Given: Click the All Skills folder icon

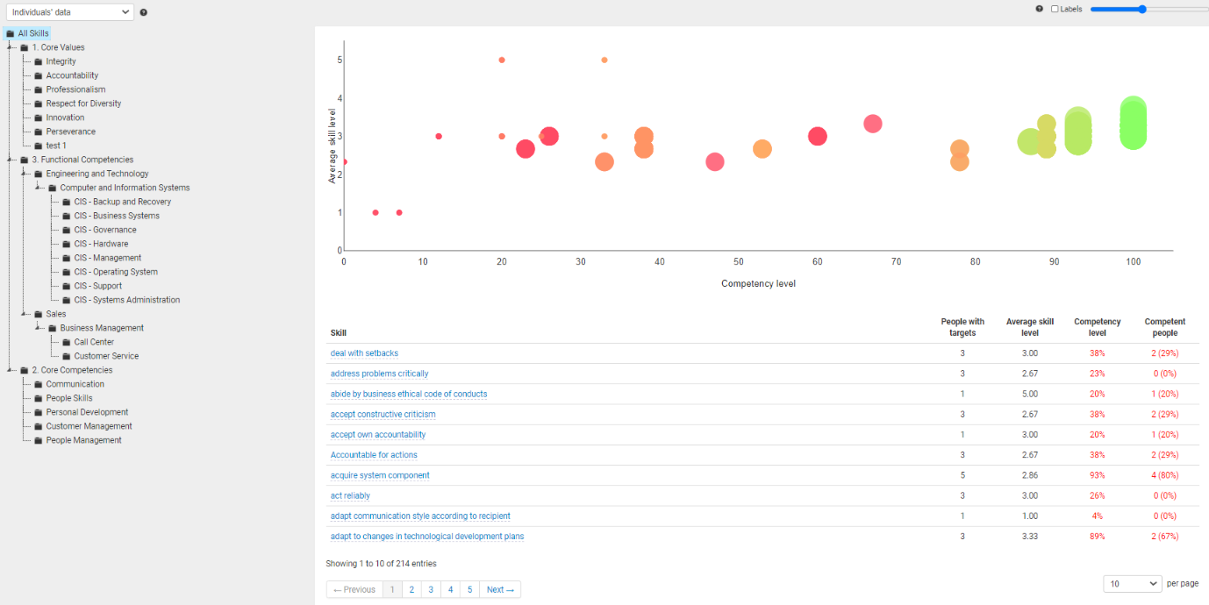Looking at the screenshot, I should point(11,33).
